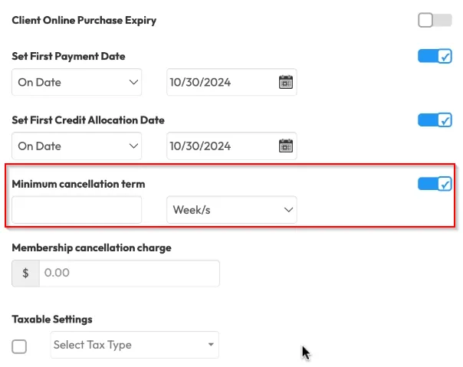Click the Membership cancellation charge amount field
This screenshot has width=463, height=367.
tap(128, 273)
